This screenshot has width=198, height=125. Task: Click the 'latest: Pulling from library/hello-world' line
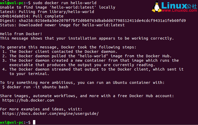pos(47,12)
